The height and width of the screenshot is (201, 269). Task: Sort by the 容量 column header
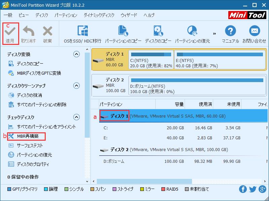pos(170,104)
